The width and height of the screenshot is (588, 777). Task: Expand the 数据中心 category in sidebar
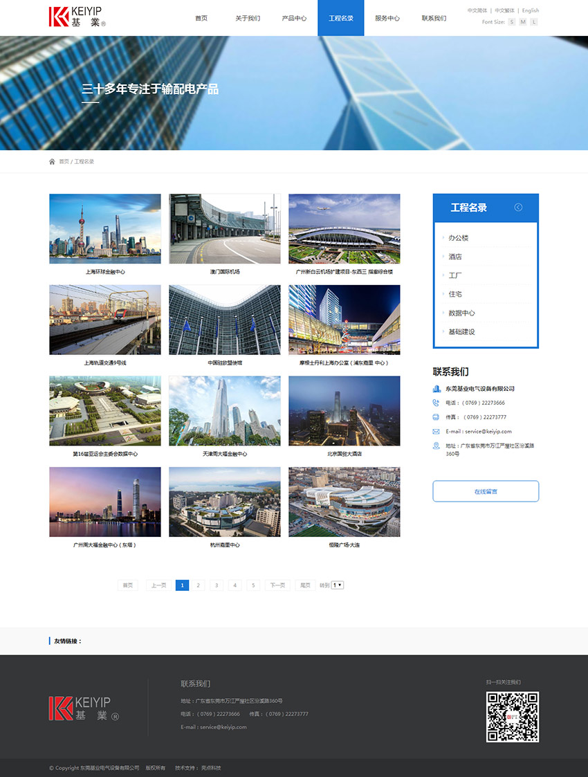[x=461, y=313]
